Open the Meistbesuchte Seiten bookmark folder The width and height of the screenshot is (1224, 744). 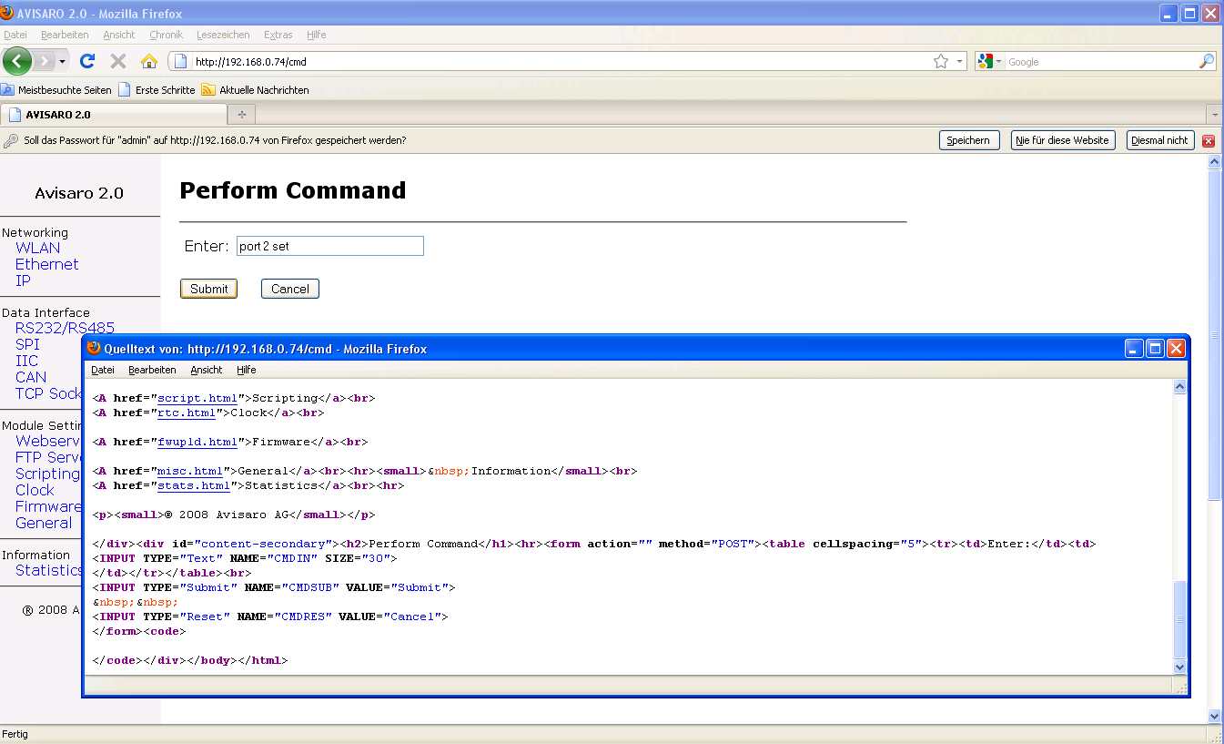(56, 90)
